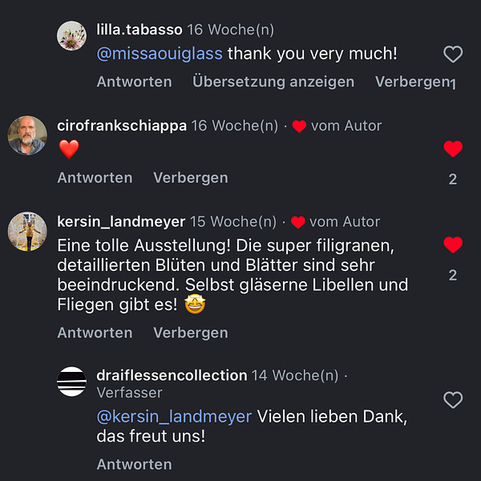Hide cirofrankschiappa's comment via Verbergen
The width and height of the screenshot is (481, 481).
(191, 177)
